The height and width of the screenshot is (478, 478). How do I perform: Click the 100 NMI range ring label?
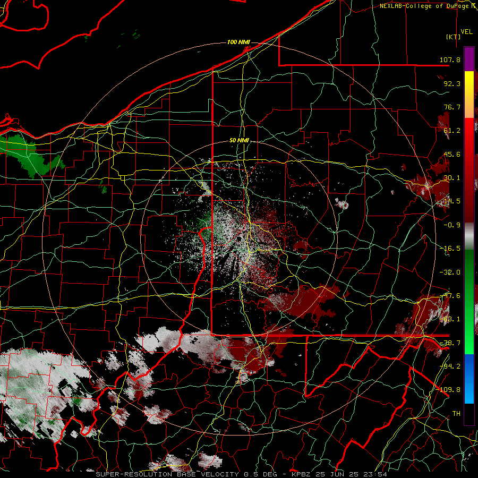(238, 42)
